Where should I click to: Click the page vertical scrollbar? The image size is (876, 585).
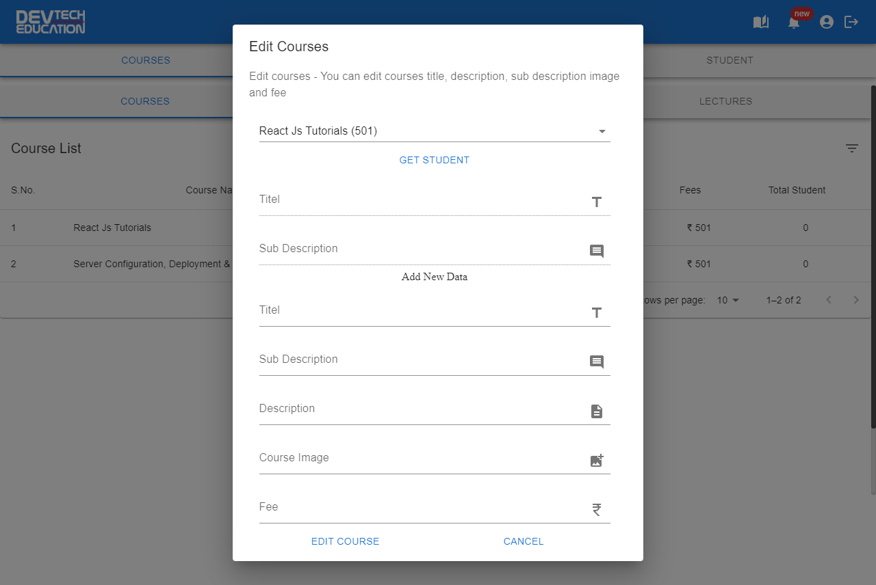pyautogui.click(x=873, y=256)
